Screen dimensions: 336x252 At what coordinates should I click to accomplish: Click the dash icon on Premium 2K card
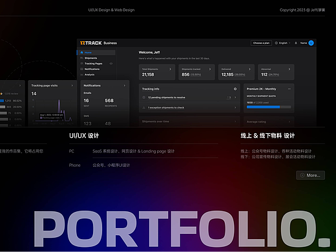(289, 89)
